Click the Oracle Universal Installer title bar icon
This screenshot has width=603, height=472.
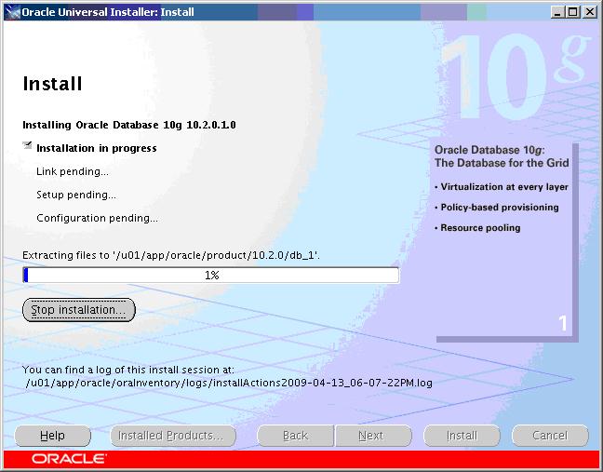click(x=13, y=12)
